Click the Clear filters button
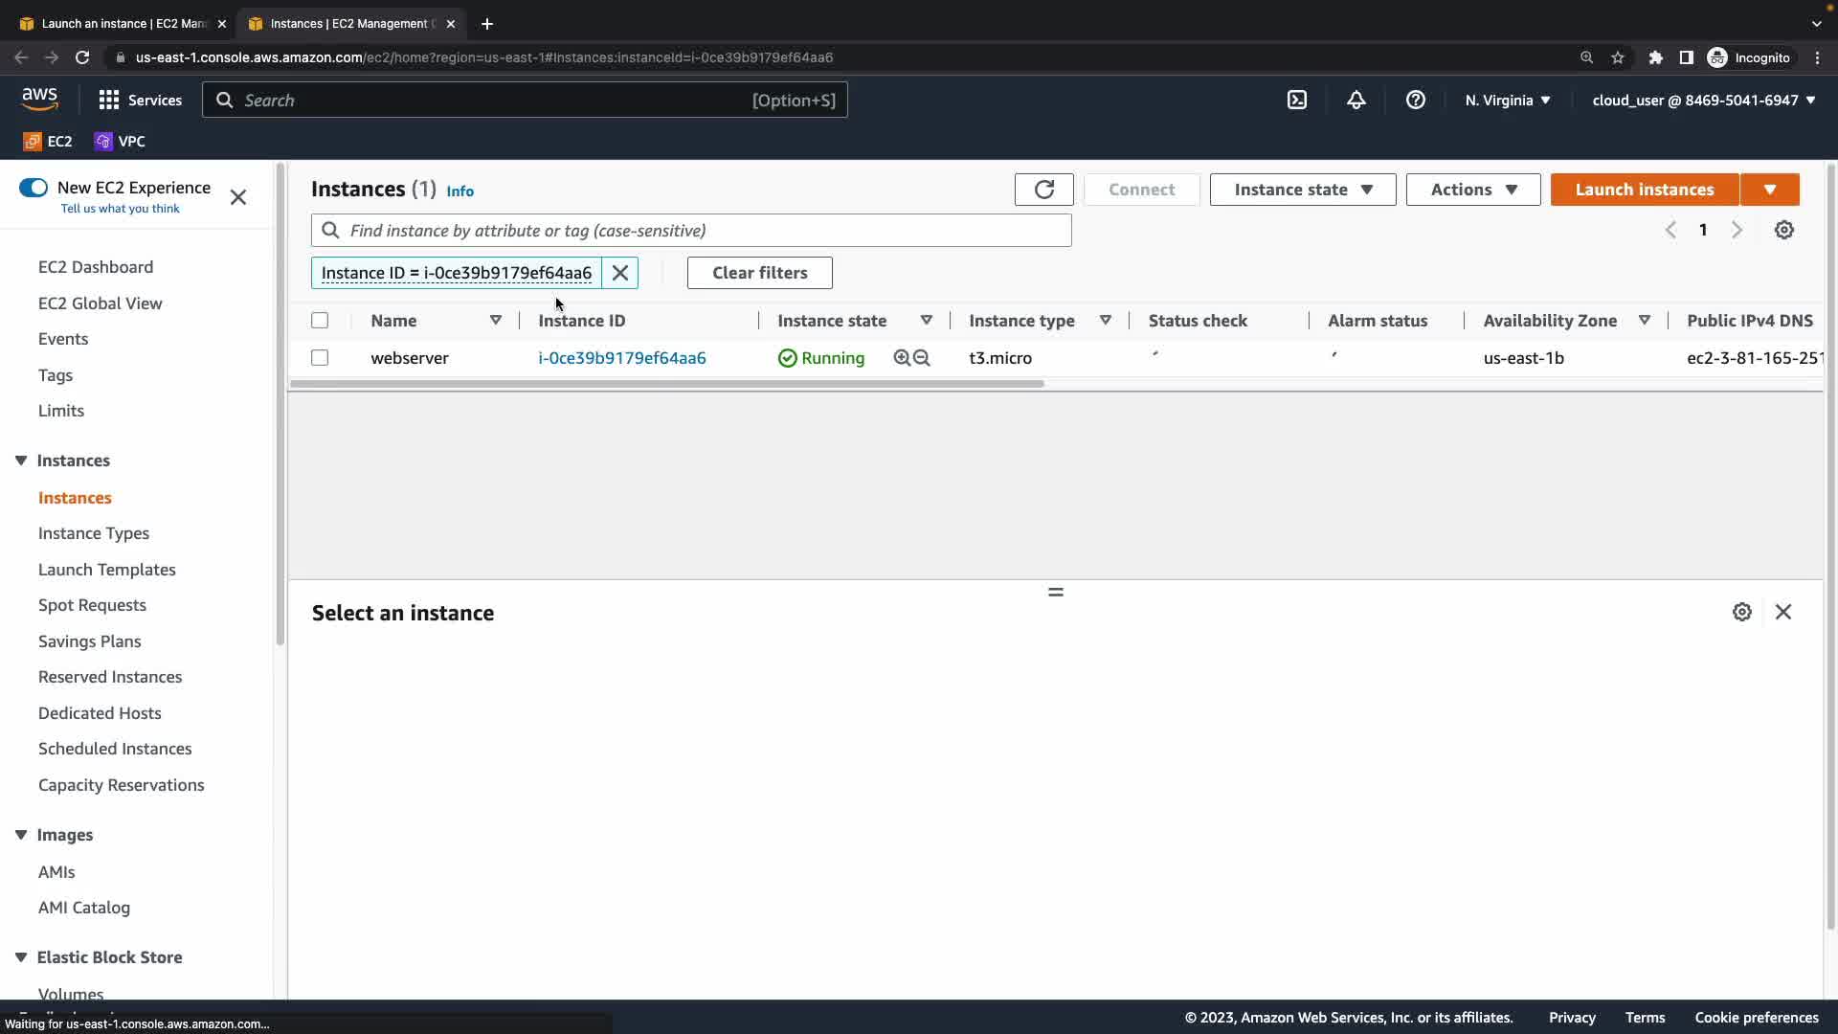 click(x=759, y=273)
